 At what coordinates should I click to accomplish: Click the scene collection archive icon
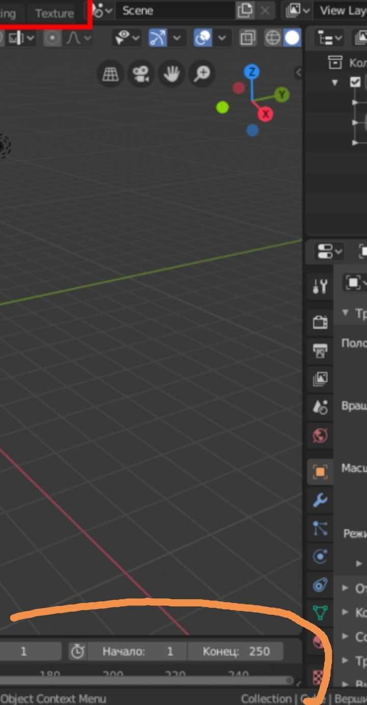(x=335, y=63)
